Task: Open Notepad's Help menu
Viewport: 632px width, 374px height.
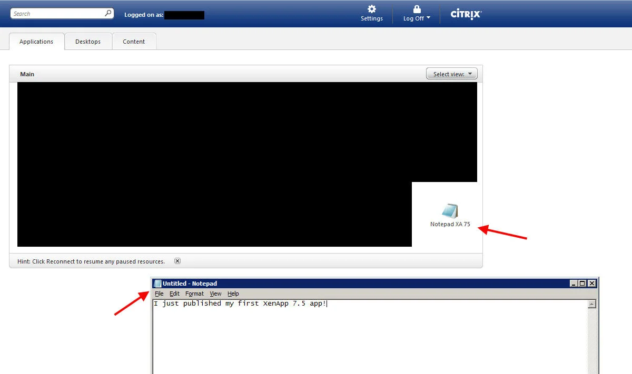Action: [233, 294]
